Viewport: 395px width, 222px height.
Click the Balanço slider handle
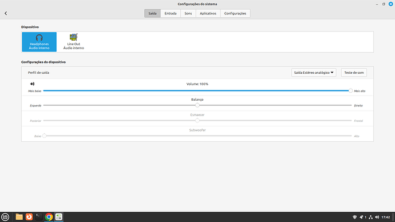pyautogui.click(x=197, y=105)
